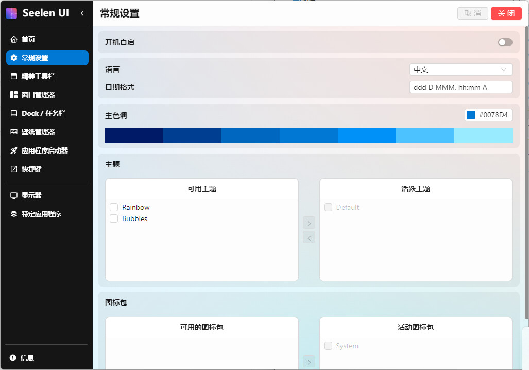The image size is (529, 370).
Task: Click the gear icon beside 常规设置
Action: pos(14,58)
